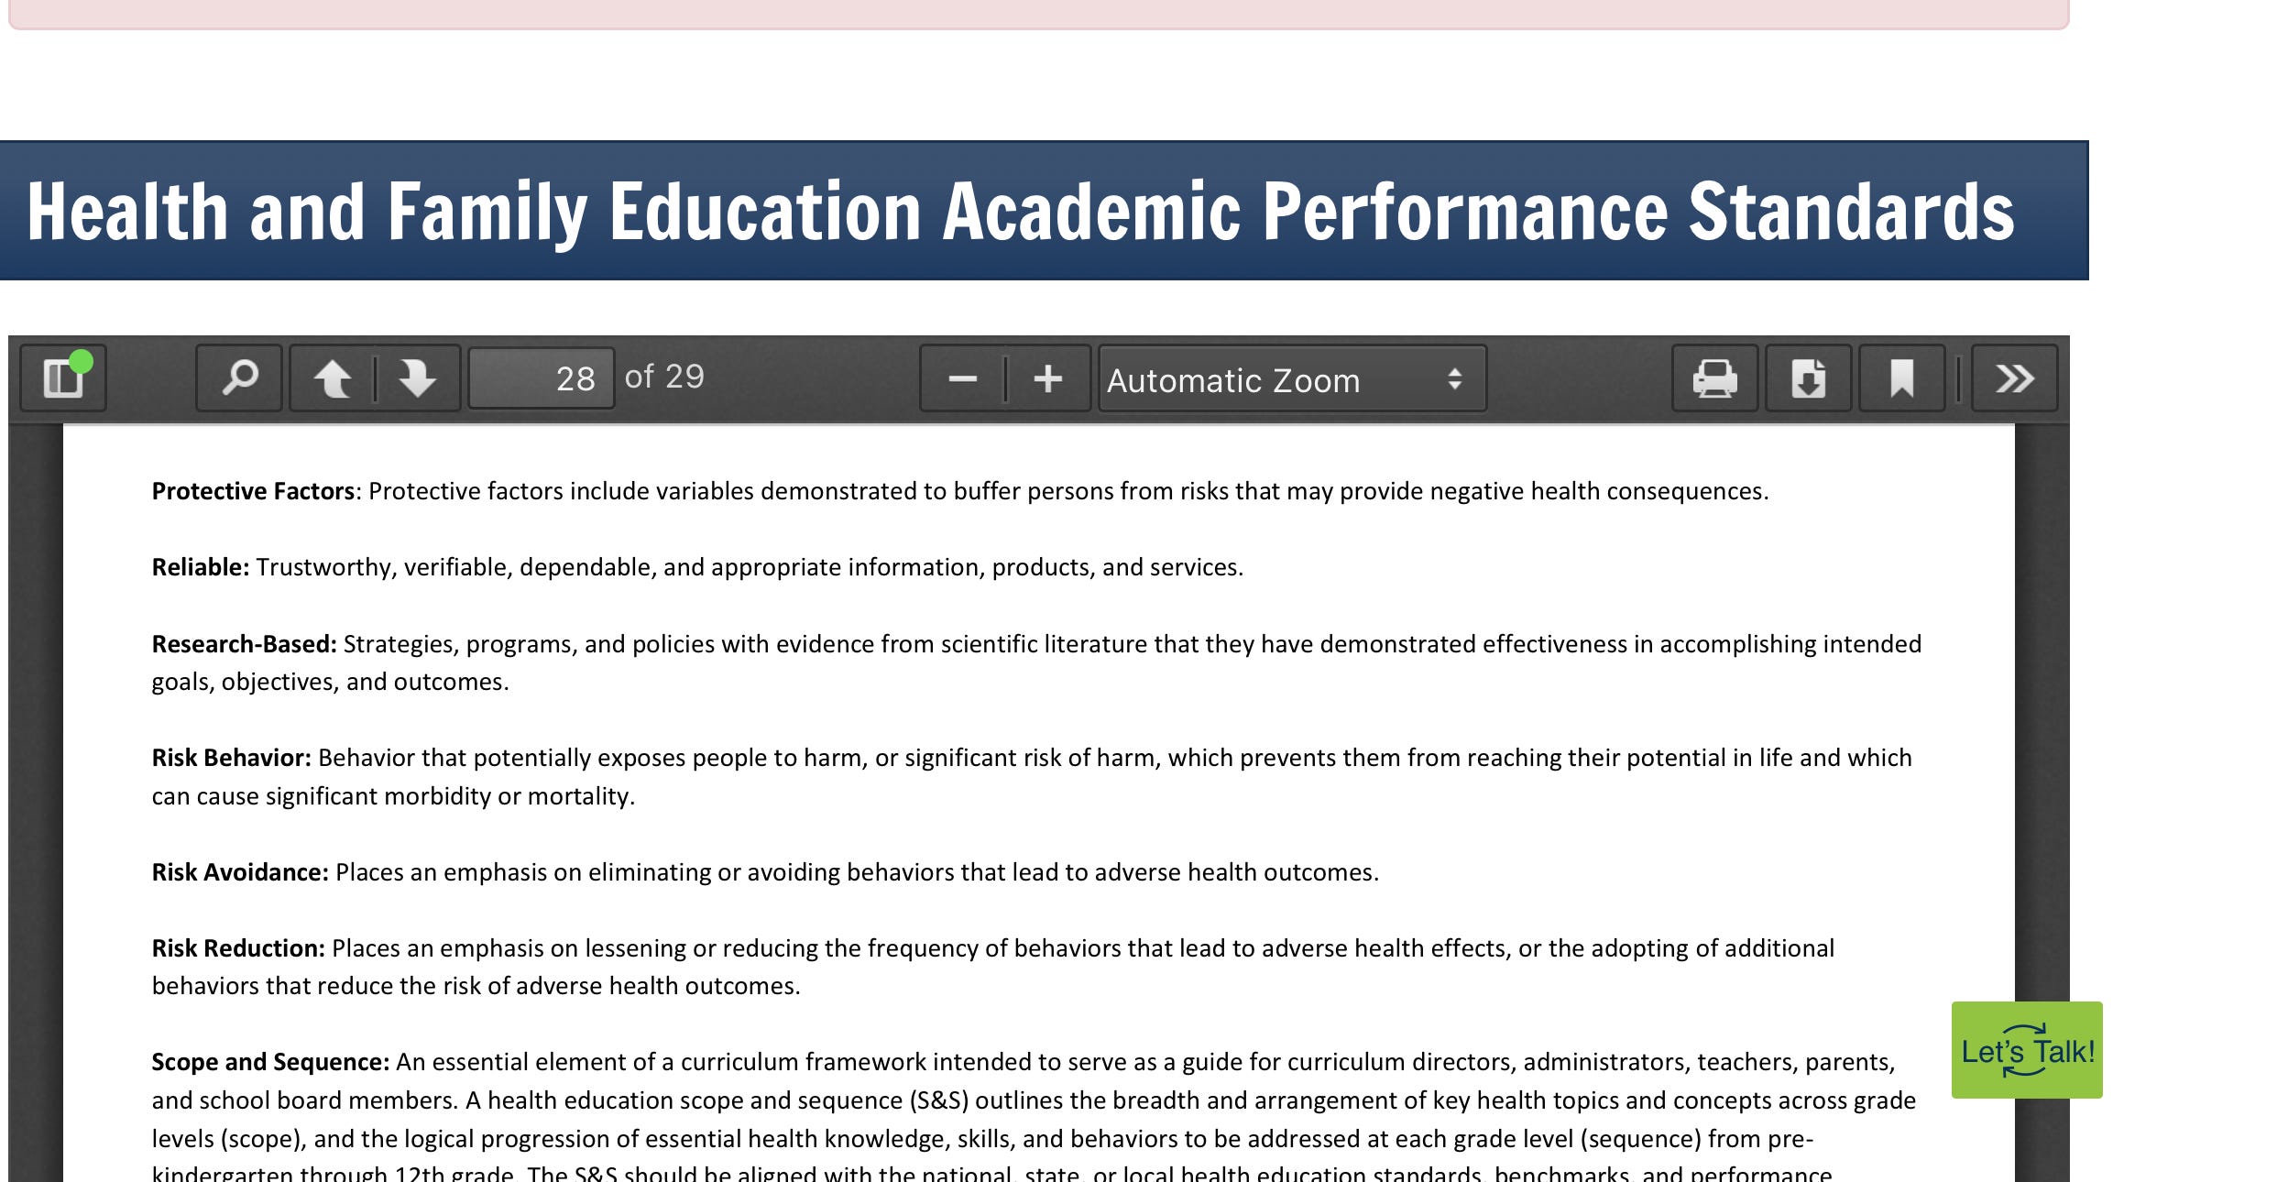2277x1182 pixels.
Task: Go to previous PDF page
Action: 333,378
